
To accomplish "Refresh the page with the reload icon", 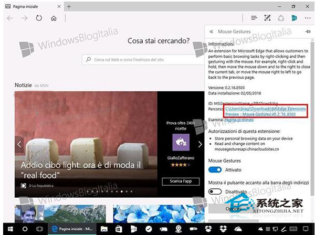I will click(39, 18).
